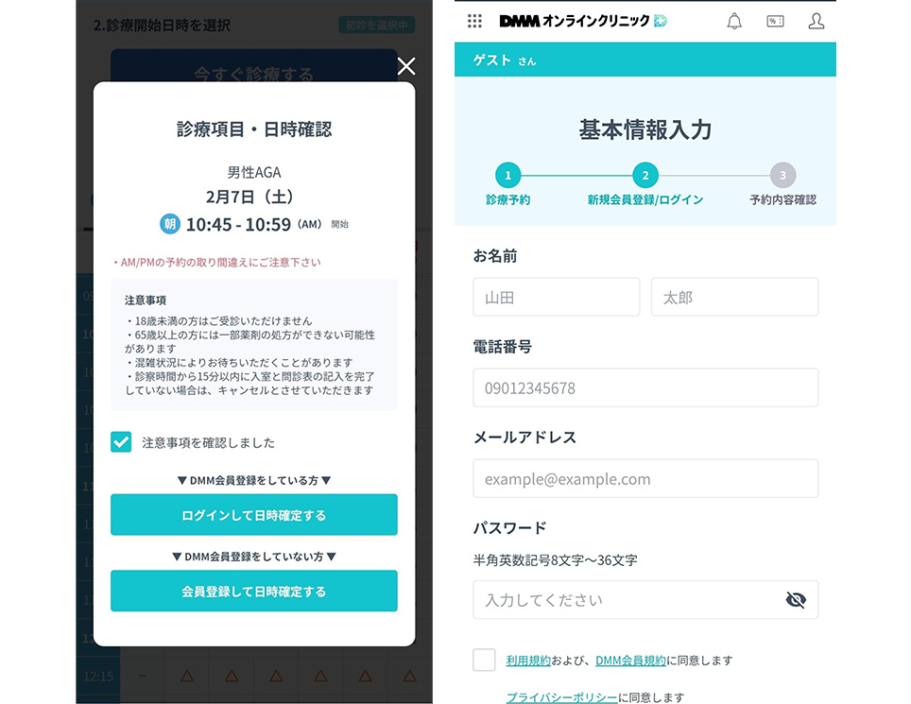Check the 利用規約 agreement checkbox

[x=486, y=661]
